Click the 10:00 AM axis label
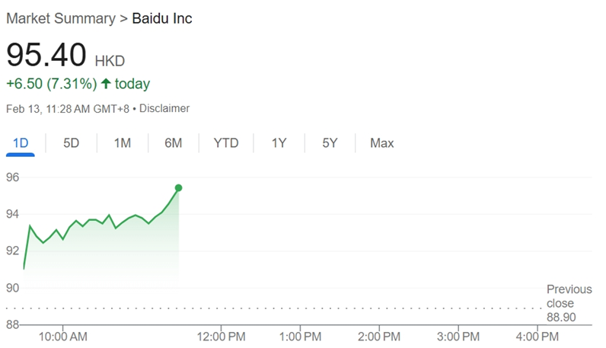 [63, 337]
